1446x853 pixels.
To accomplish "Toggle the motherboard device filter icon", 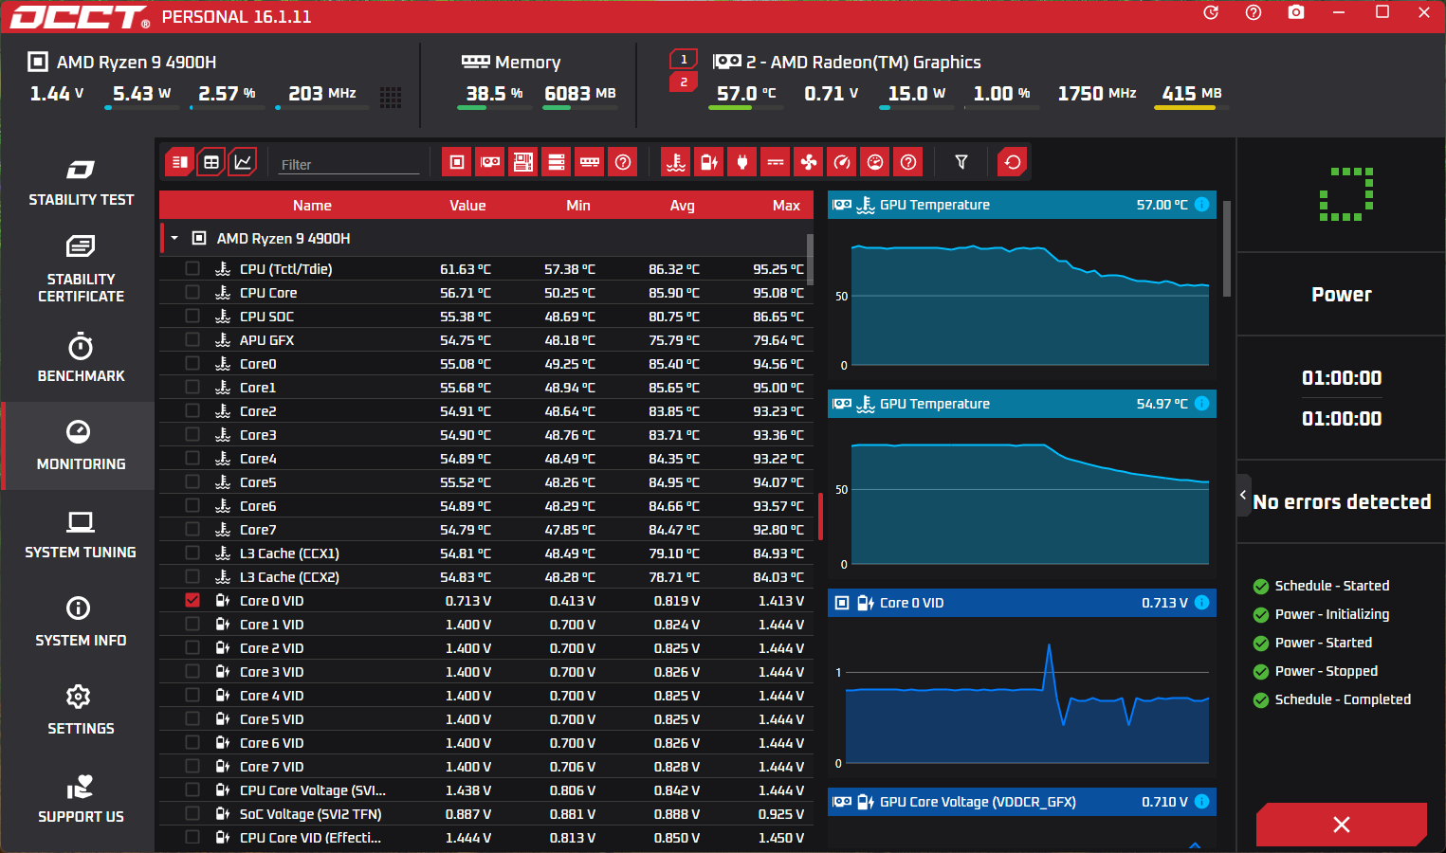I will point(523,162).
